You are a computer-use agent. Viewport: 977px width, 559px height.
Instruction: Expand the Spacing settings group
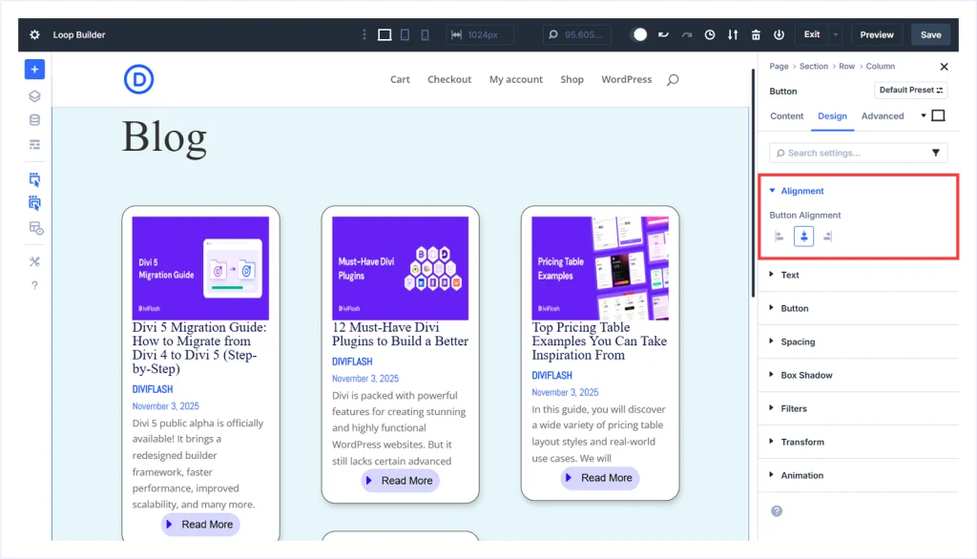(798, 342)
